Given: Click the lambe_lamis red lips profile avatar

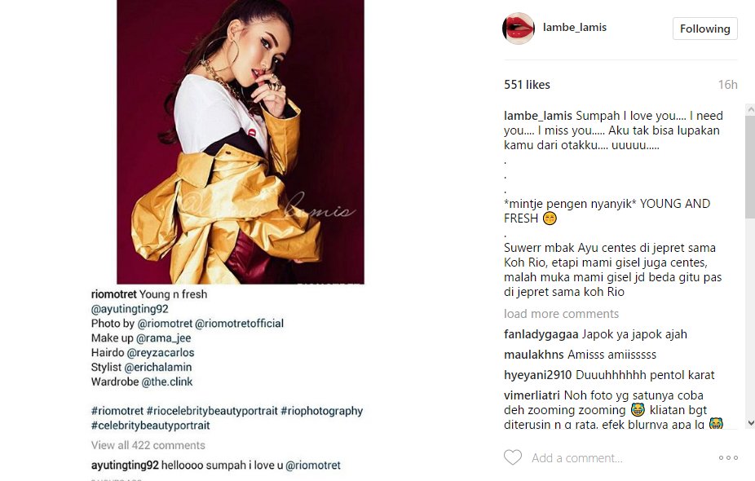Looking at the screenshot, I should pos(519,29).
